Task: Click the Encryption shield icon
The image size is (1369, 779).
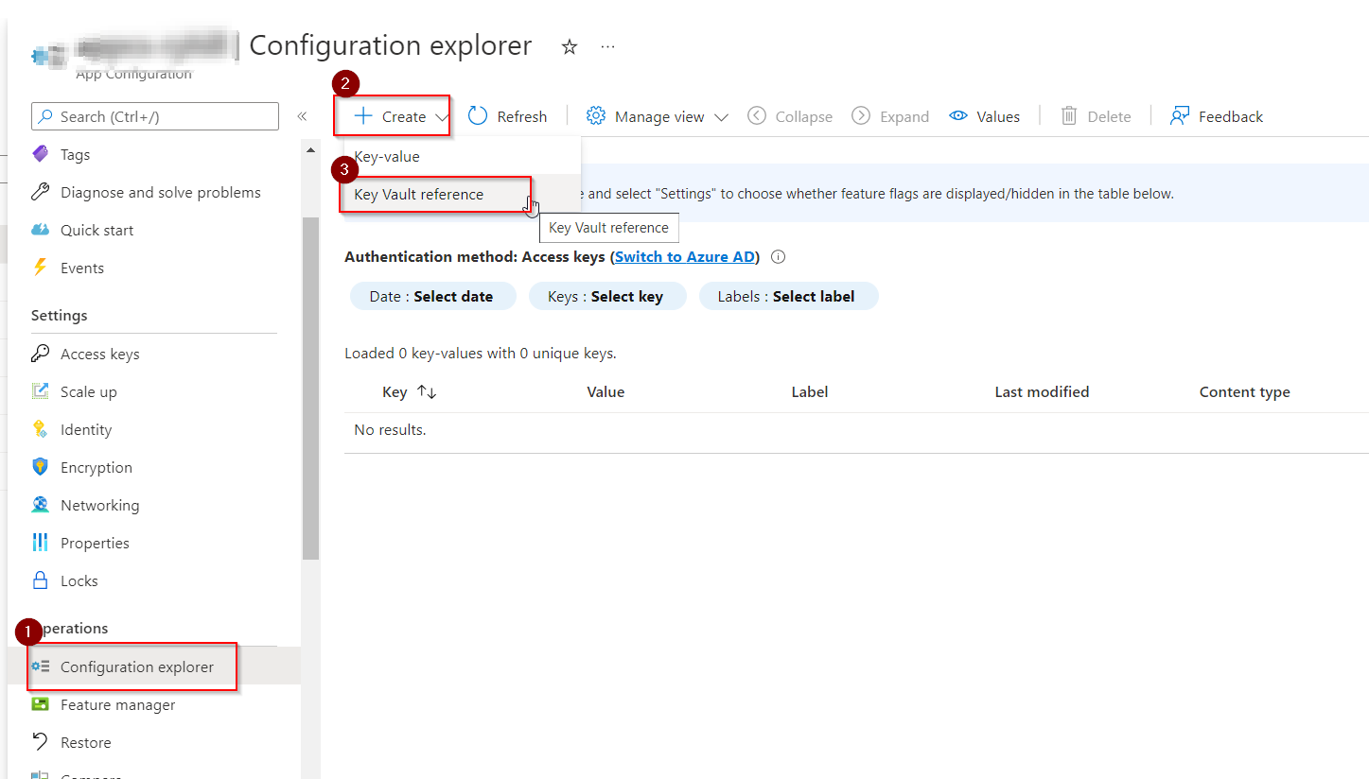Action: (x=40, y=467)
